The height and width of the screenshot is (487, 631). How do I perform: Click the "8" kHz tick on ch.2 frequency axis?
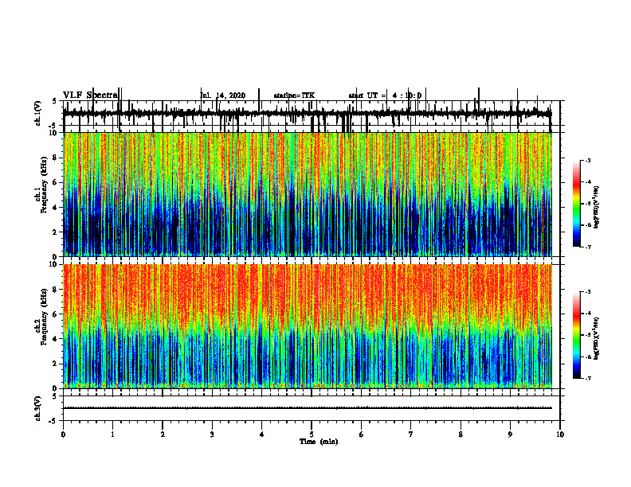pyautogui.click(x=55, y=290)
